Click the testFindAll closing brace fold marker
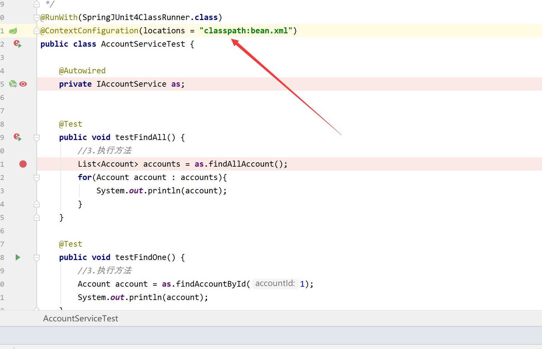This screenshot has height=349, width=542. (37, 217)
